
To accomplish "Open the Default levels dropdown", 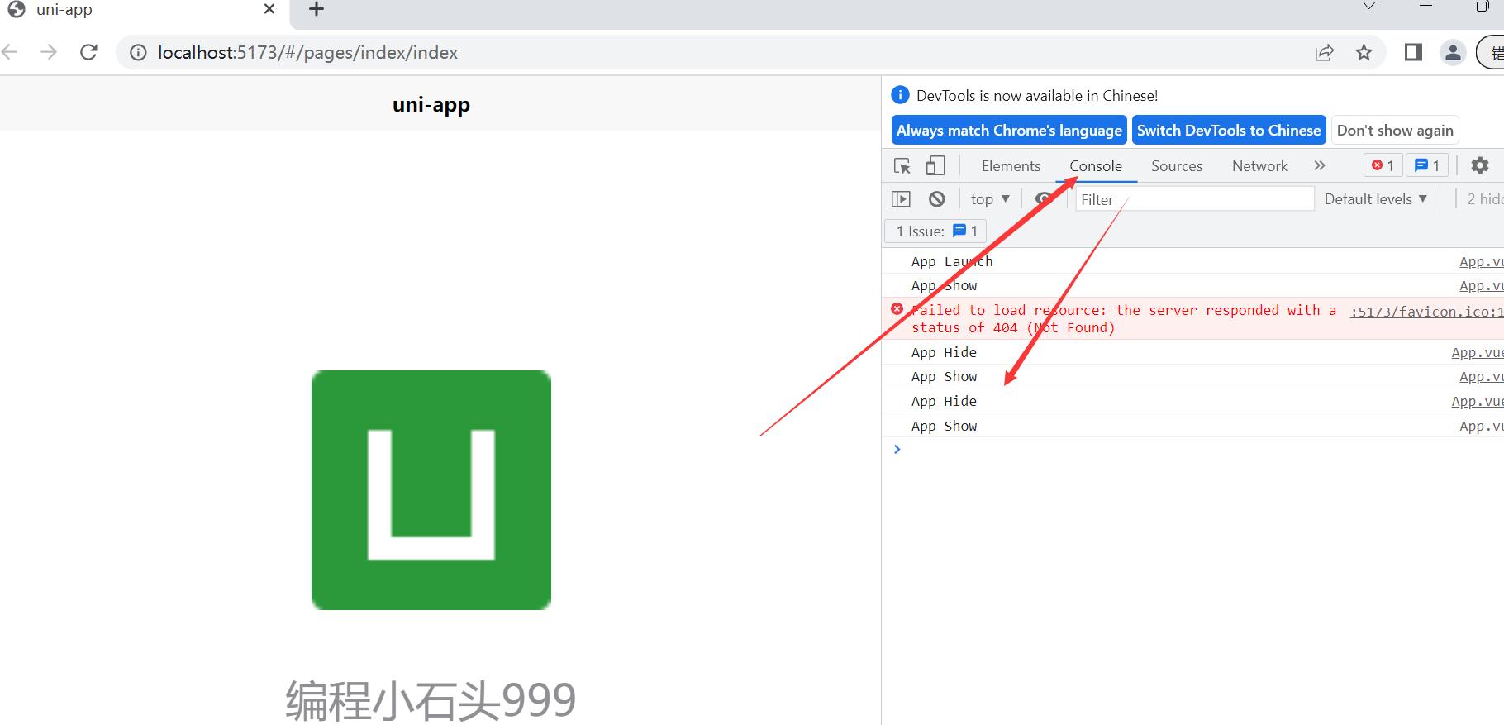I will coord(1376,198).
